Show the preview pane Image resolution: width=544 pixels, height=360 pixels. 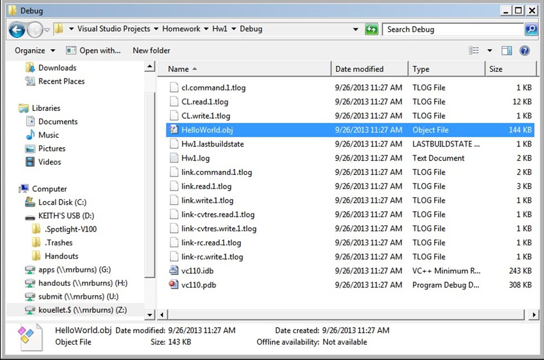(507, 51)
